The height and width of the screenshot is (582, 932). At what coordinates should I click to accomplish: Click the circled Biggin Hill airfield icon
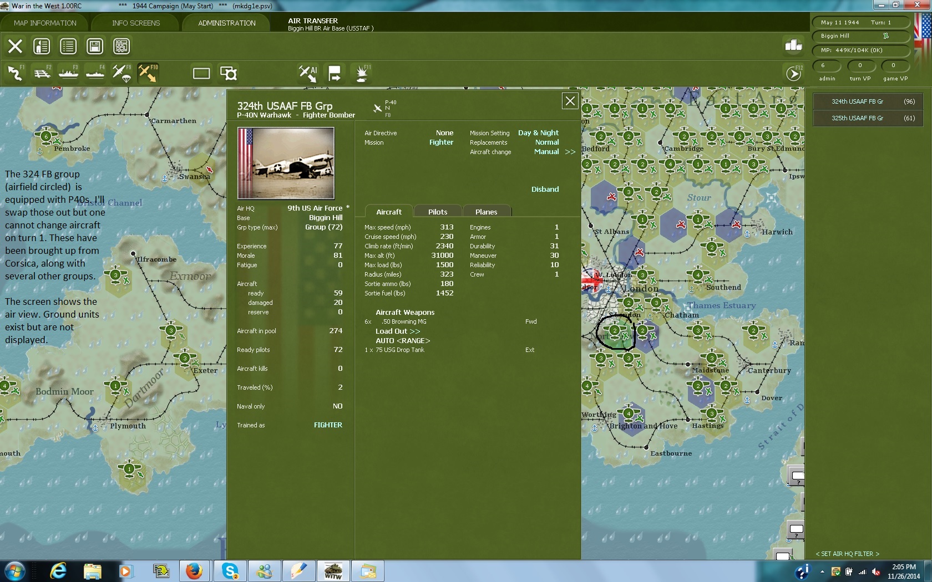(615, 330)
